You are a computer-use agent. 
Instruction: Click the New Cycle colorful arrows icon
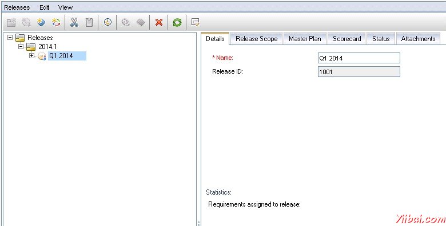click(56, 22)
